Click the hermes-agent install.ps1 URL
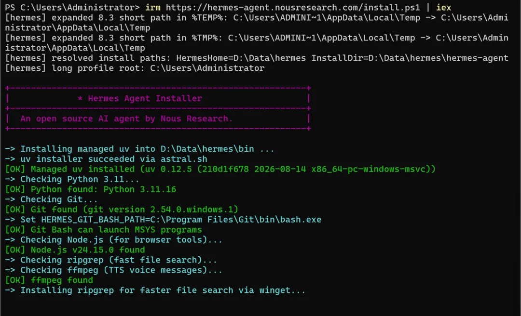 pyautogui.click(x=293, y=7)
